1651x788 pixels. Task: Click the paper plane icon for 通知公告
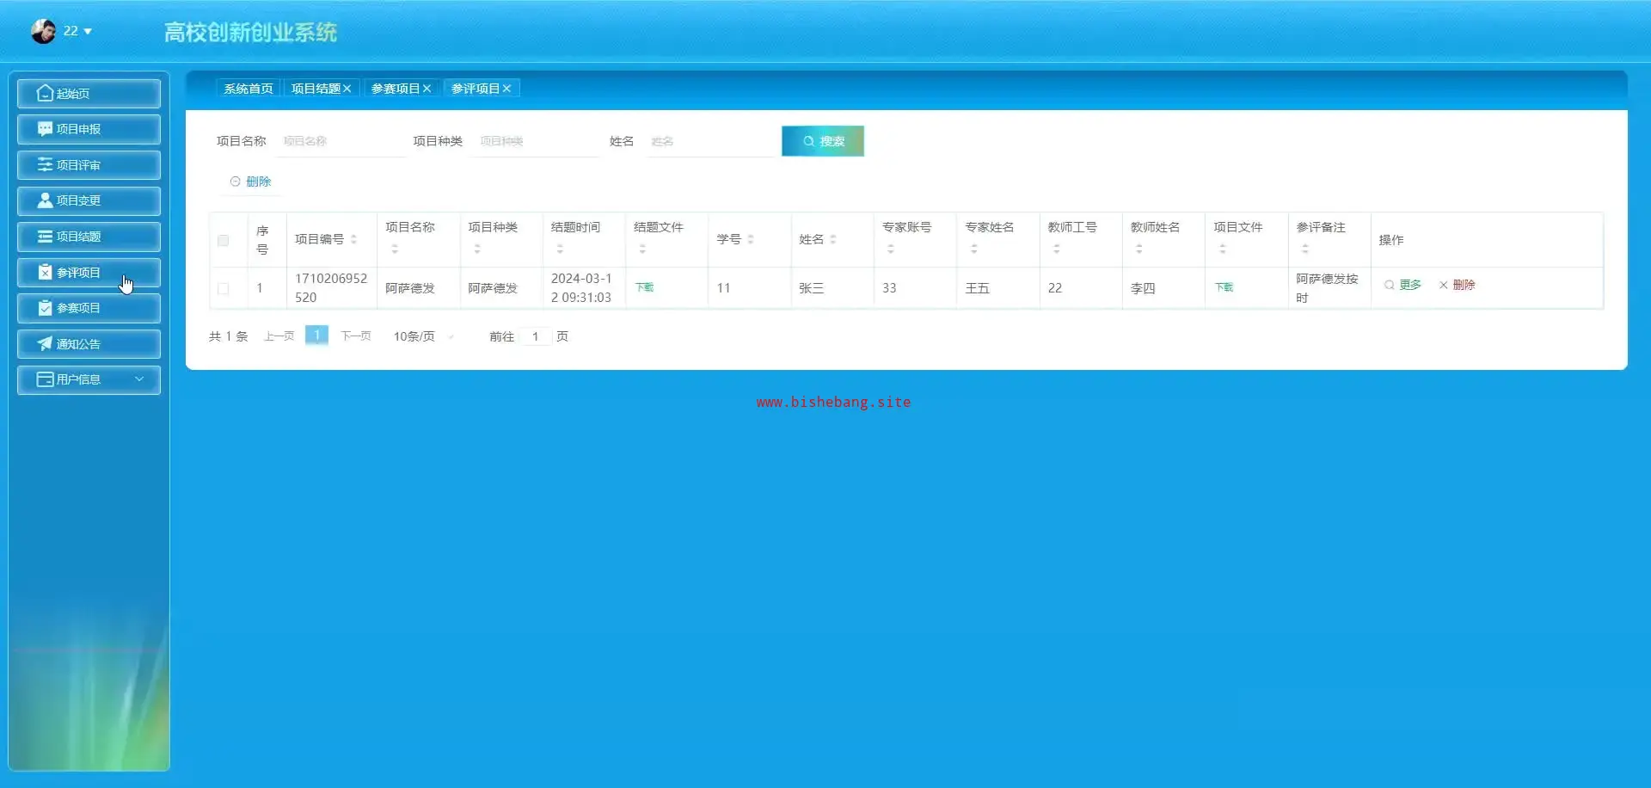[x=45, y=344]
